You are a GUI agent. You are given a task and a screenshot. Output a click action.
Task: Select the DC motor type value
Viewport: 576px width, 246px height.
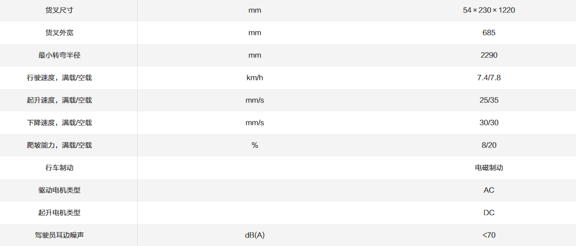click(x=488, y=212)
